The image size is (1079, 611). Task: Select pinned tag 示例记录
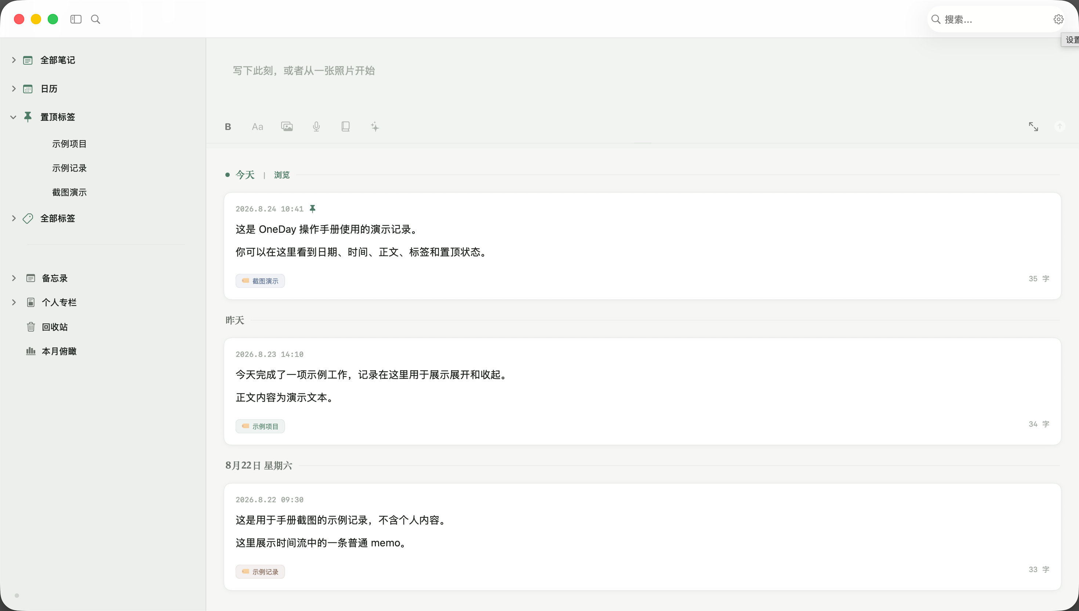pos(69,168)
